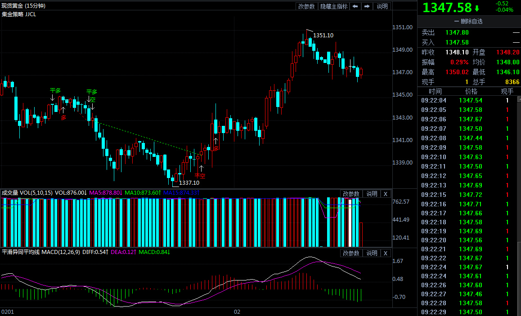The height and width of the screenshot is (316, 521).
Task: Open 改参数 in the MACD panel
Action: click(x=351, y=253)
